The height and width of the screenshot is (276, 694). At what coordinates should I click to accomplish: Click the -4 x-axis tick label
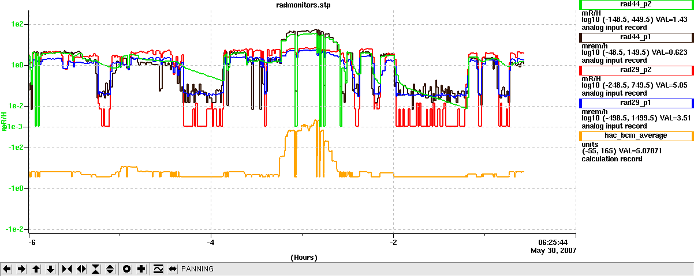pos(211,243)
